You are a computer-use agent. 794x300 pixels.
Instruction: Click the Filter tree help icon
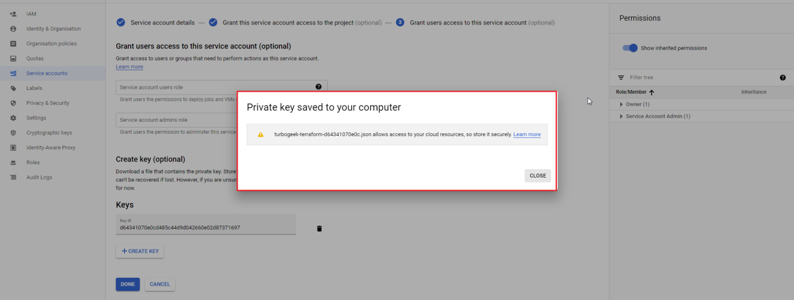point(783,77)
